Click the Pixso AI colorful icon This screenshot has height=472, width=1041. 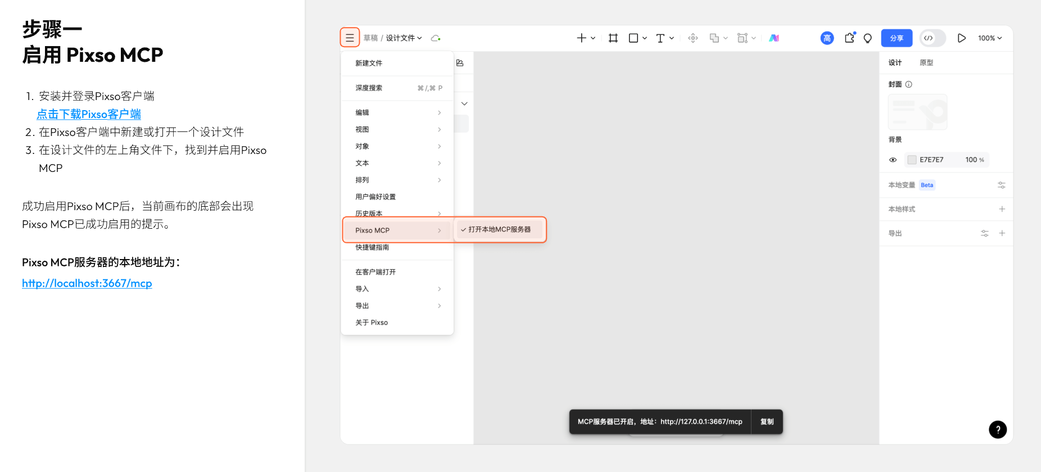pyautogui.click(x=774, y=38)
